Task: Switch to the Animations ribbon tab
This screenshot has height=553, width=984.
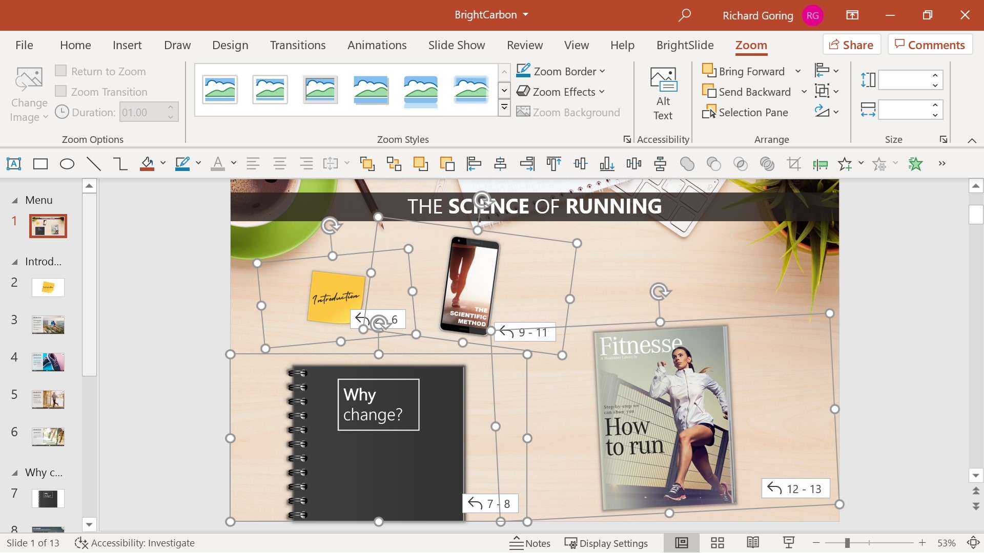Action: tap(377, 45)
